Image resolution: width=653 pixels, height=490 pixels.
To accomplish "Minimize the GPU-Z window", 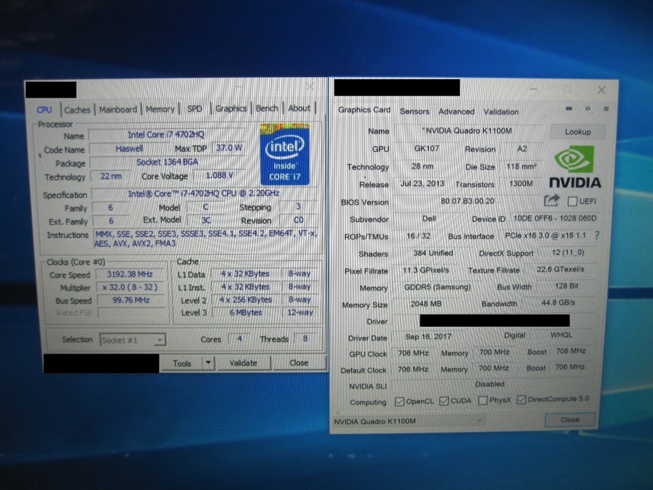I will (x=533, y=89).
